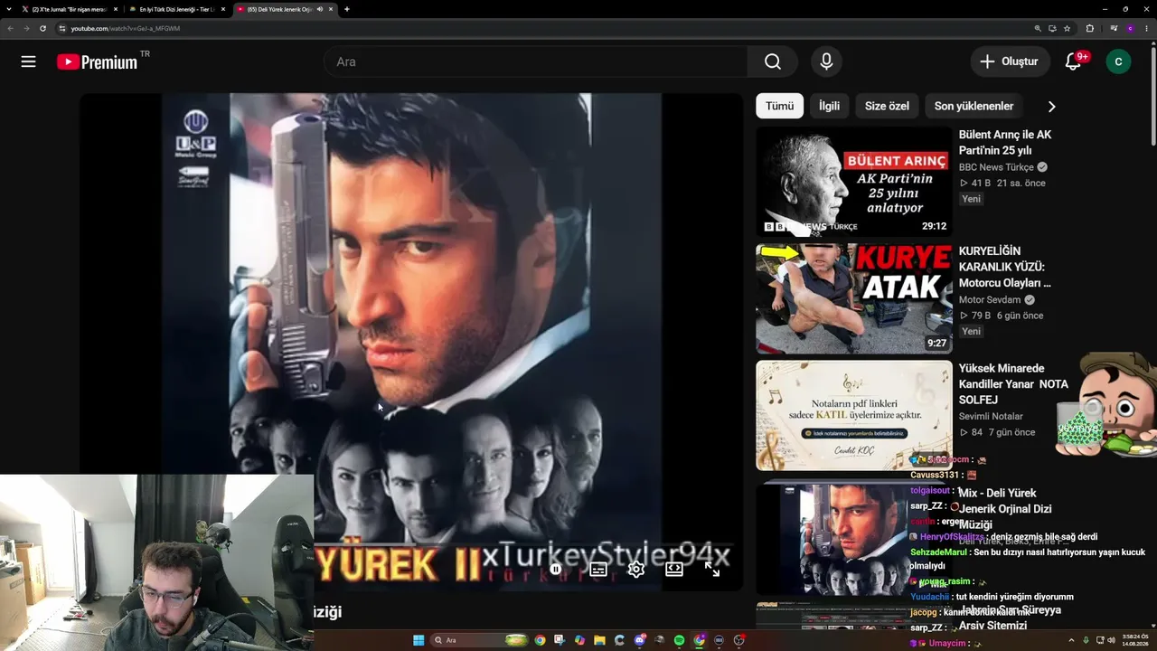Image resolution: width=1157 pixels, height=651 pixels.
Task: Mute the Deli Yürek tab audio
Action: click(320, 9)
